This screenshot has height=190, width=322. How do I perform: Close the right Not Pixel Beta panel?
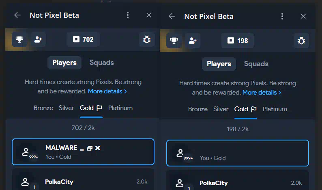(303, 16)
